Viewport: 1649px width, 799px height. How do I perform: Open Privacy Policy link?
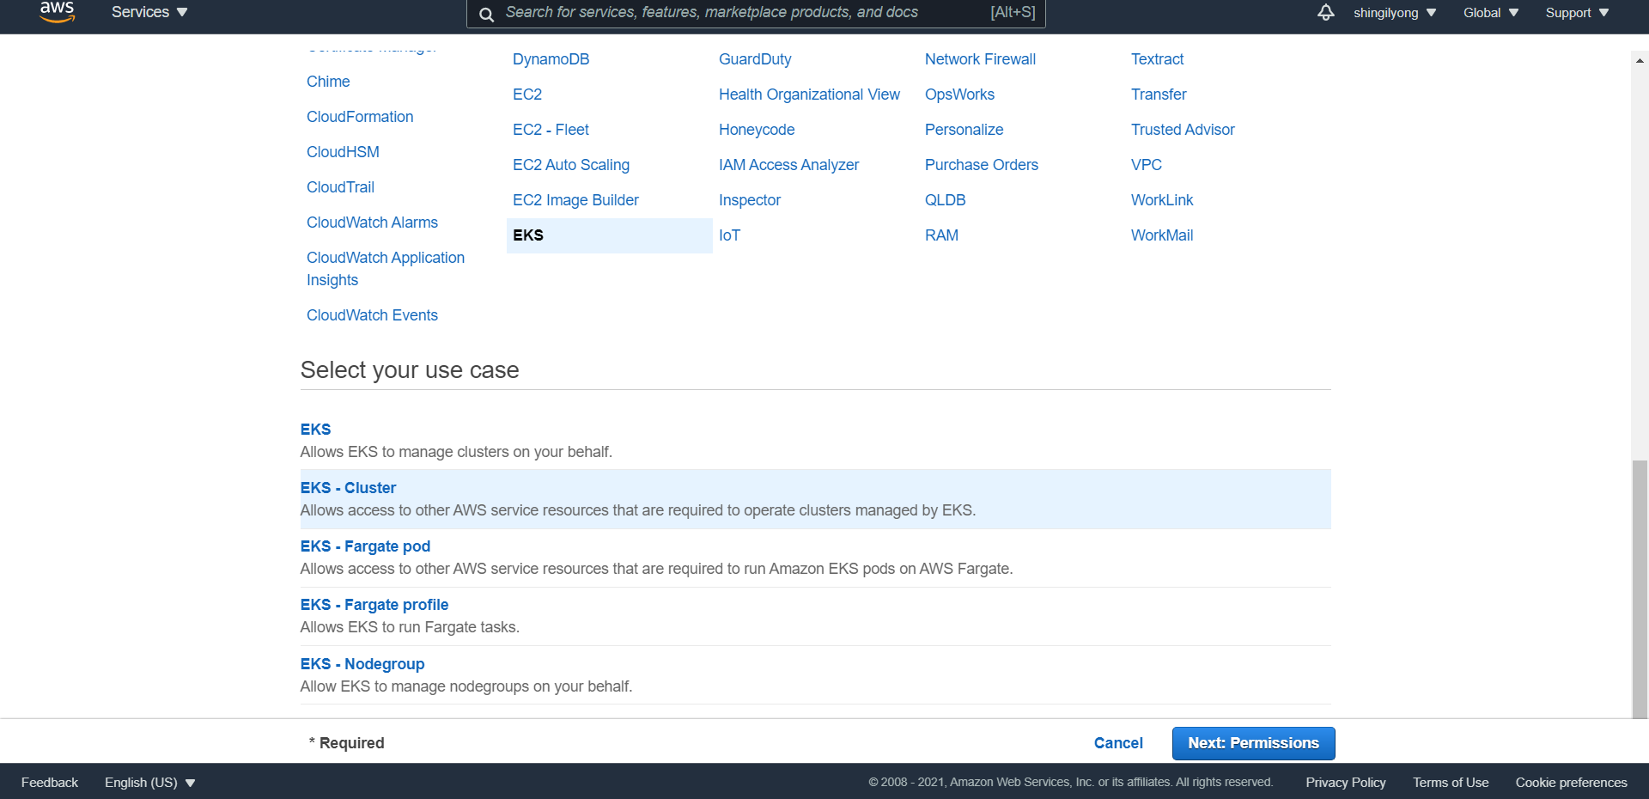coord(1346,783)
